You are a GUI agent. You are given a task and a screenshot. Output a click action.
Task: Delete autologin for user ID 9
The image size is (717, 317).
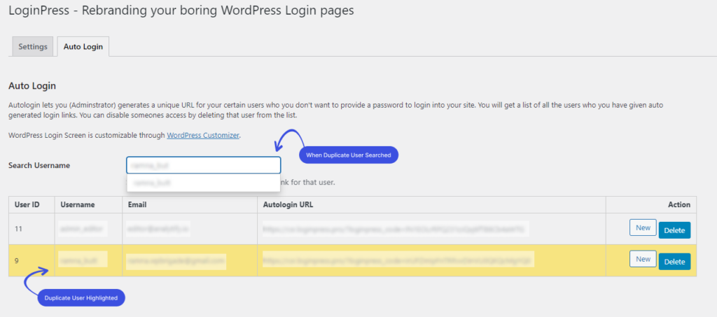coord(674,262)
